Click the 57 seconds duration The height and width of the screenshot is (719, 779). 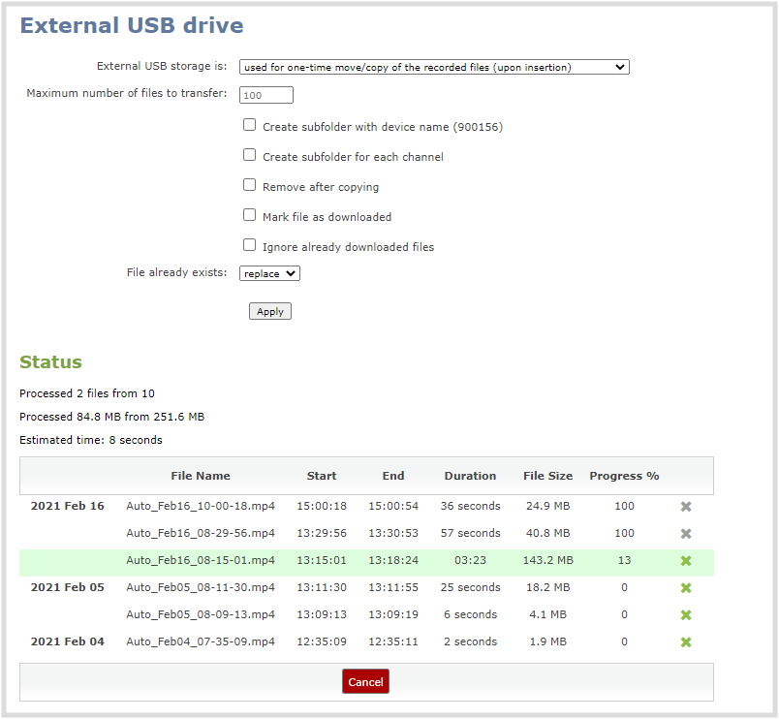pos(470,533)
